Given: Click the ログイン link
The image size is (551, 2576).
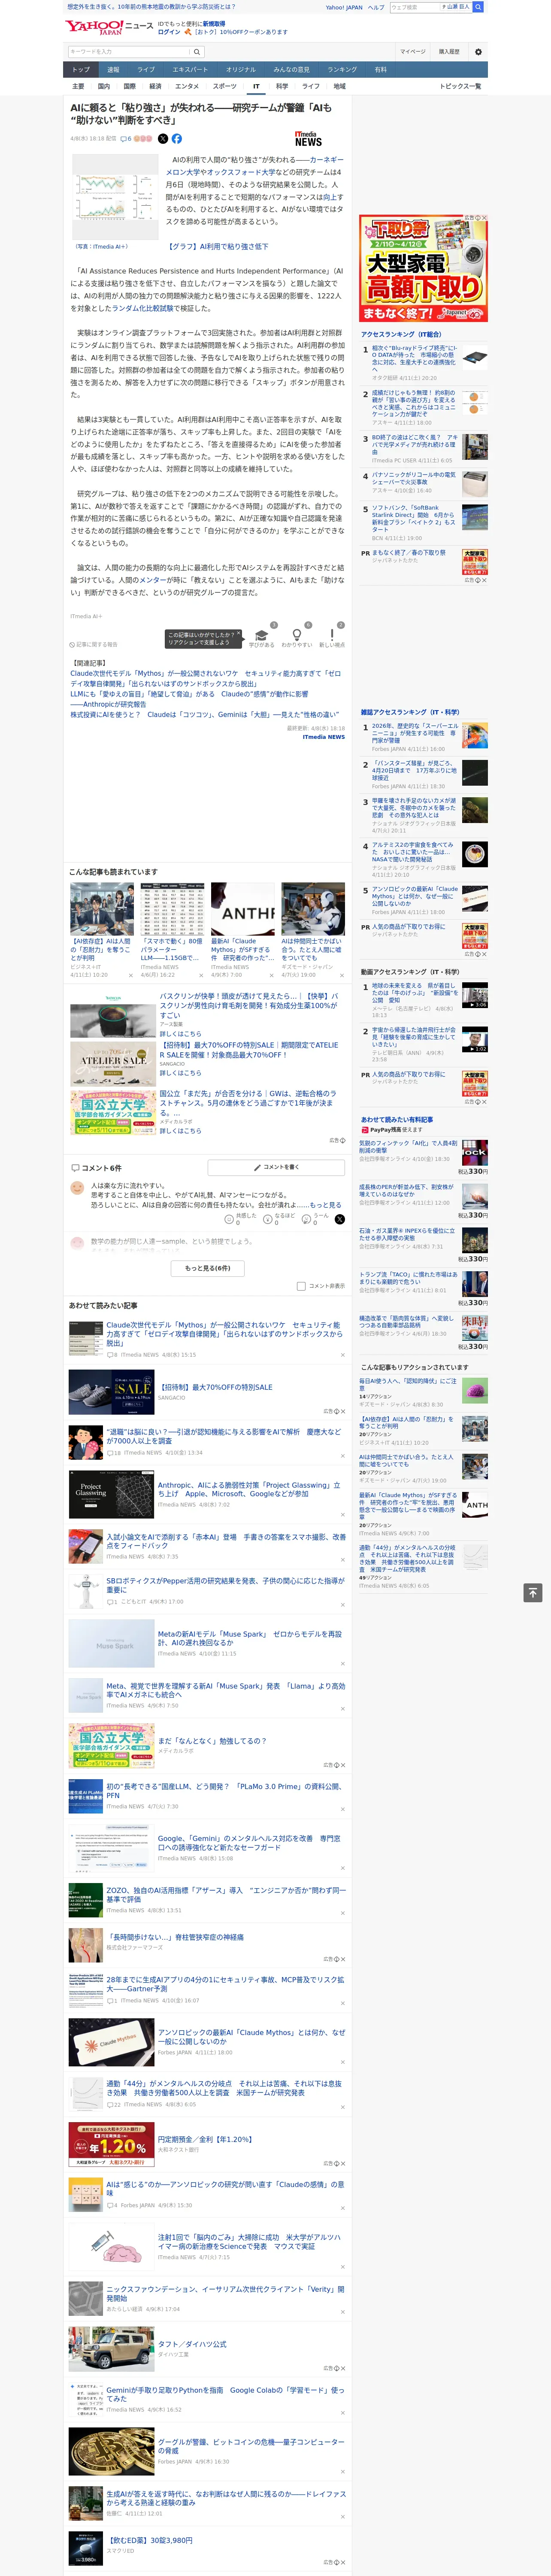Looking at the screenshot, I should point(169,32).
